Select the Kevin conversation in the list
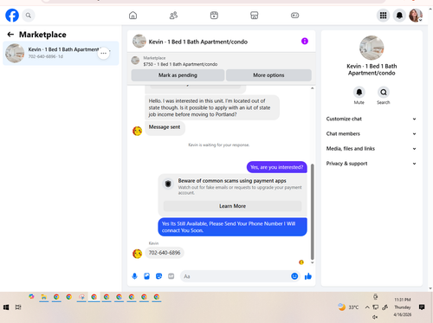433x323 pixels. coord(61,53)
